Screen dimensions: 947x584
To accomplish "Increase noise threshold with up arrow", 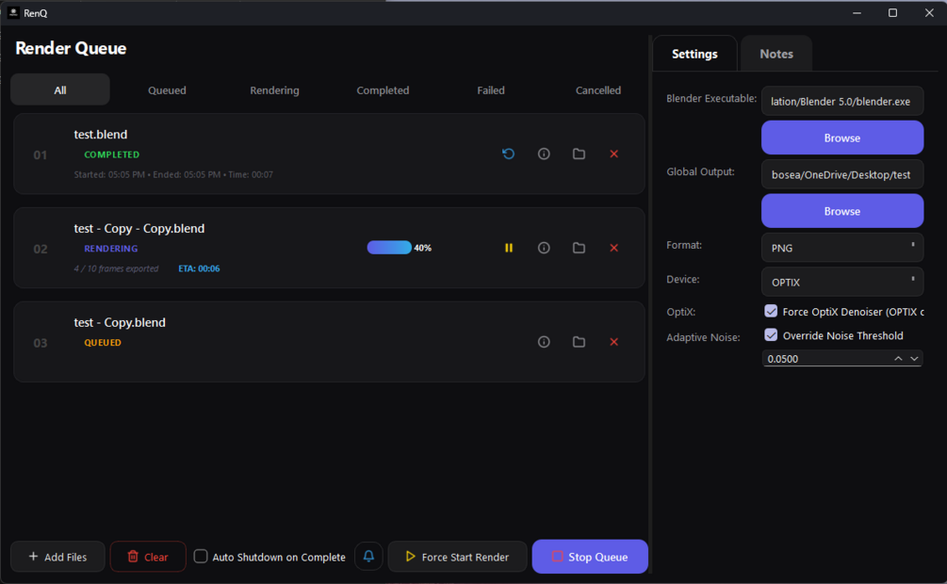I will pyautogui.click(x=898, y=358).
